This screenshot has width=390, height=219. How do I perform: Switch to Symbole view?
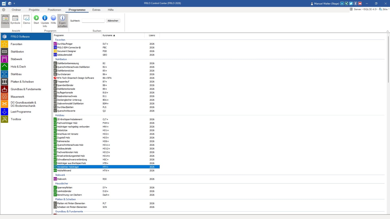click(x=15, y=20)
